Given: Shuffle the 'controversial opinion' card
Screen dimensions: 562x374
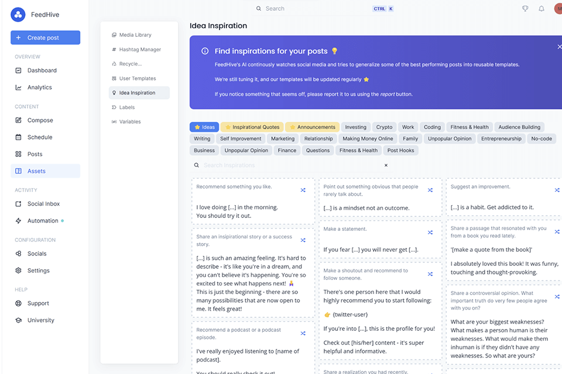Looking at the screenshot, I should (557, 297).
